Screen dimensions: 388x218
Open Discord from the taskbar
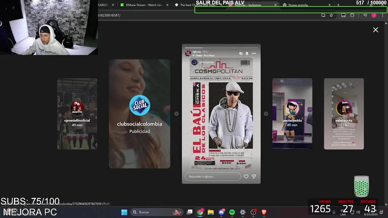(222, 212)
